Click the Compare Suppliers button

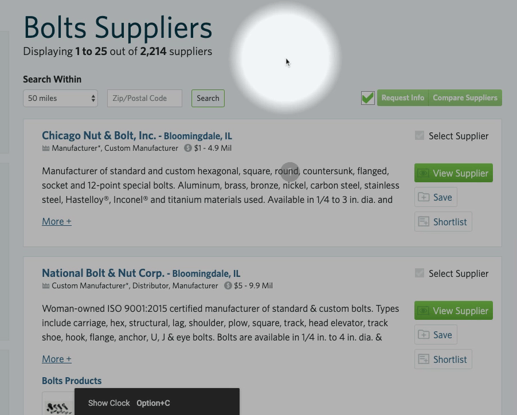click(x=465, y=98)
